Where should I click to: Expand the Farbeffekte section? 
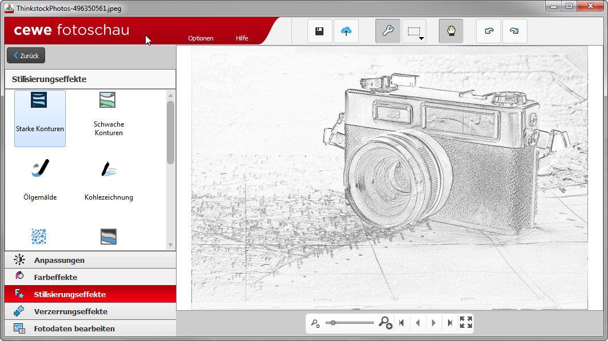coord(90,277)
